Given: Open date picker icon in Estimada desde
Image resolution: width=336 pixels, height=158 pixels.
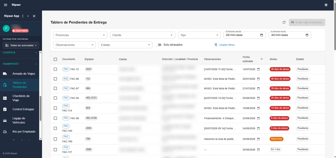Looking at the screenshot, I should (262, 35).
